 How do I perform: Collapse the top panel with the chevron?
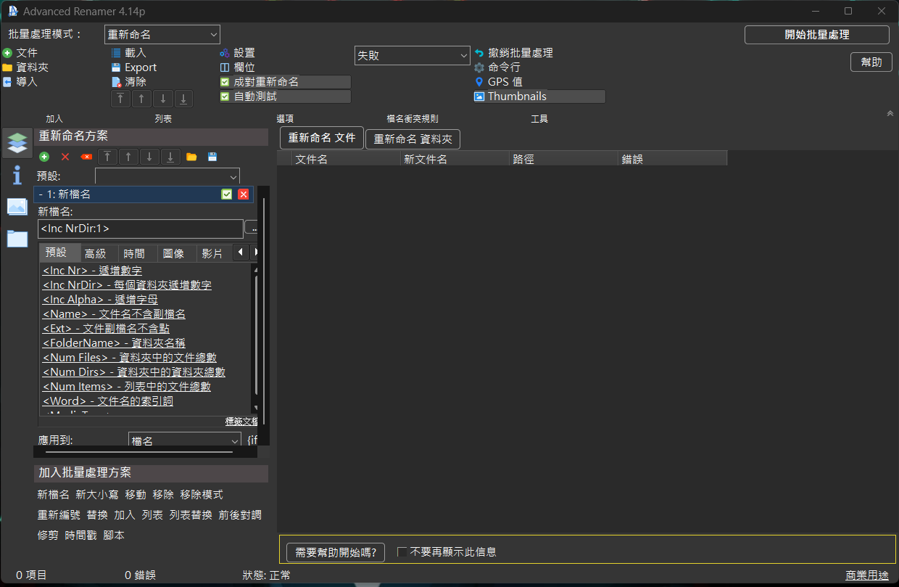pyautogui.click(x=890, y=113)
